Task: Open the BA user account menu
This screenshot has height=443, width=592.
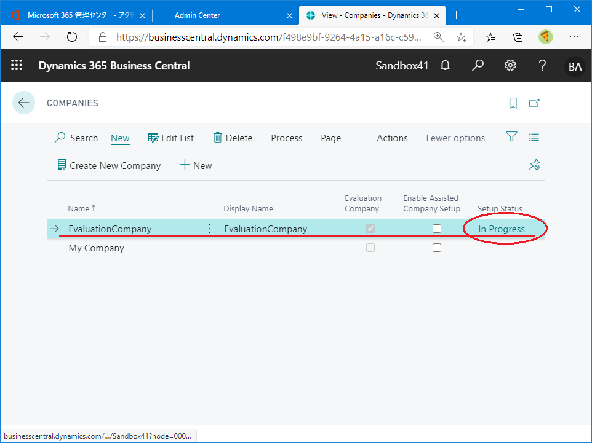Action: [x=575, y=66]
